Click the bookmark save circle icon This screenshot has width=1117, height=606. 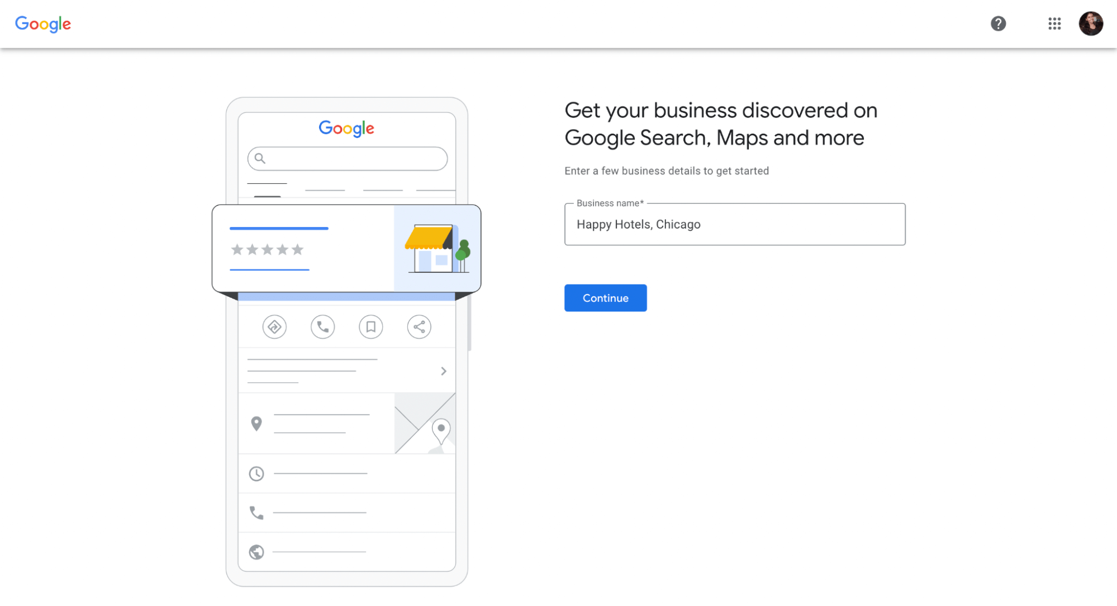(x=370, y=327)
